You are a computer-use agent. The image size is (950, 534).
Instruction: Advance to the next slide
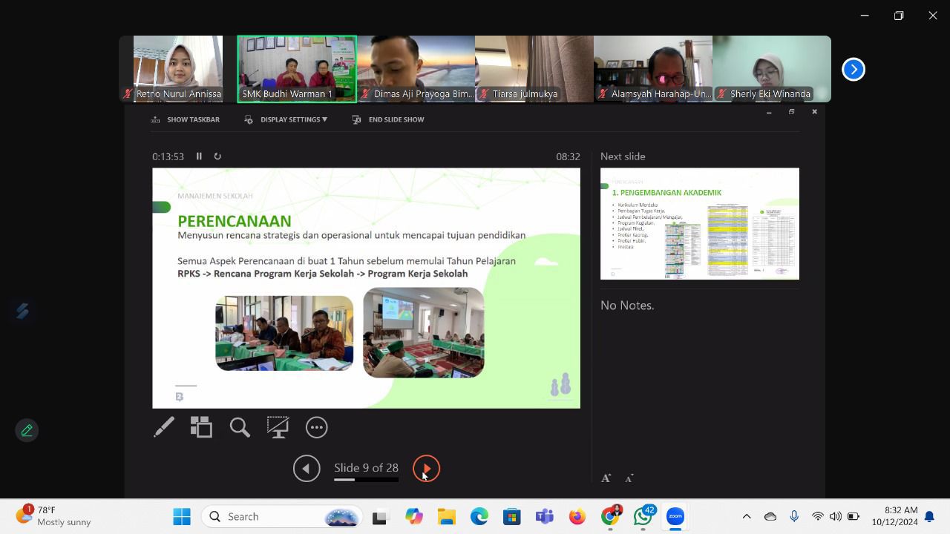pos(426,468)
